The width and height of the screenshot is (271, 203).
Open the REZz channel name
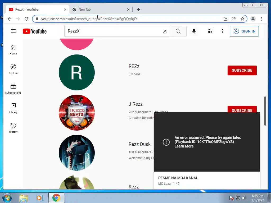pos(134,66)
